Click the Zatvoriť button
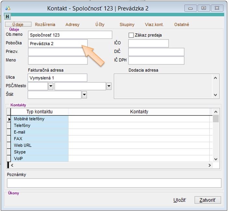The width and height of the screenshot is (229, 212). [x=207, y=200]
